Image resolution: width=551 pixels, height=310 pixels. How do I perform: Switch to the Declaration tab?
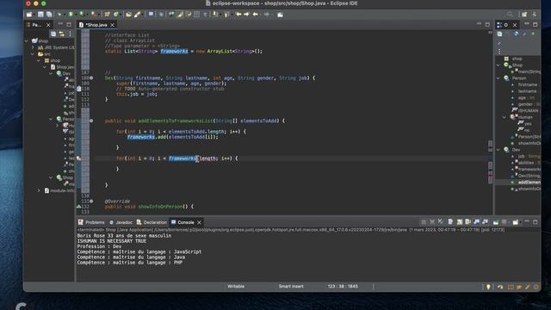tap(152, 222)
